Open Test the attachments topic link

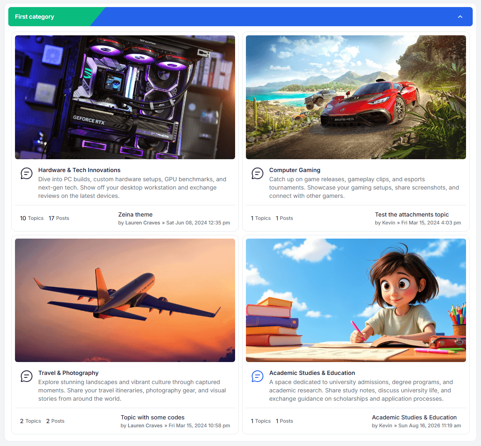pos(412,214)
